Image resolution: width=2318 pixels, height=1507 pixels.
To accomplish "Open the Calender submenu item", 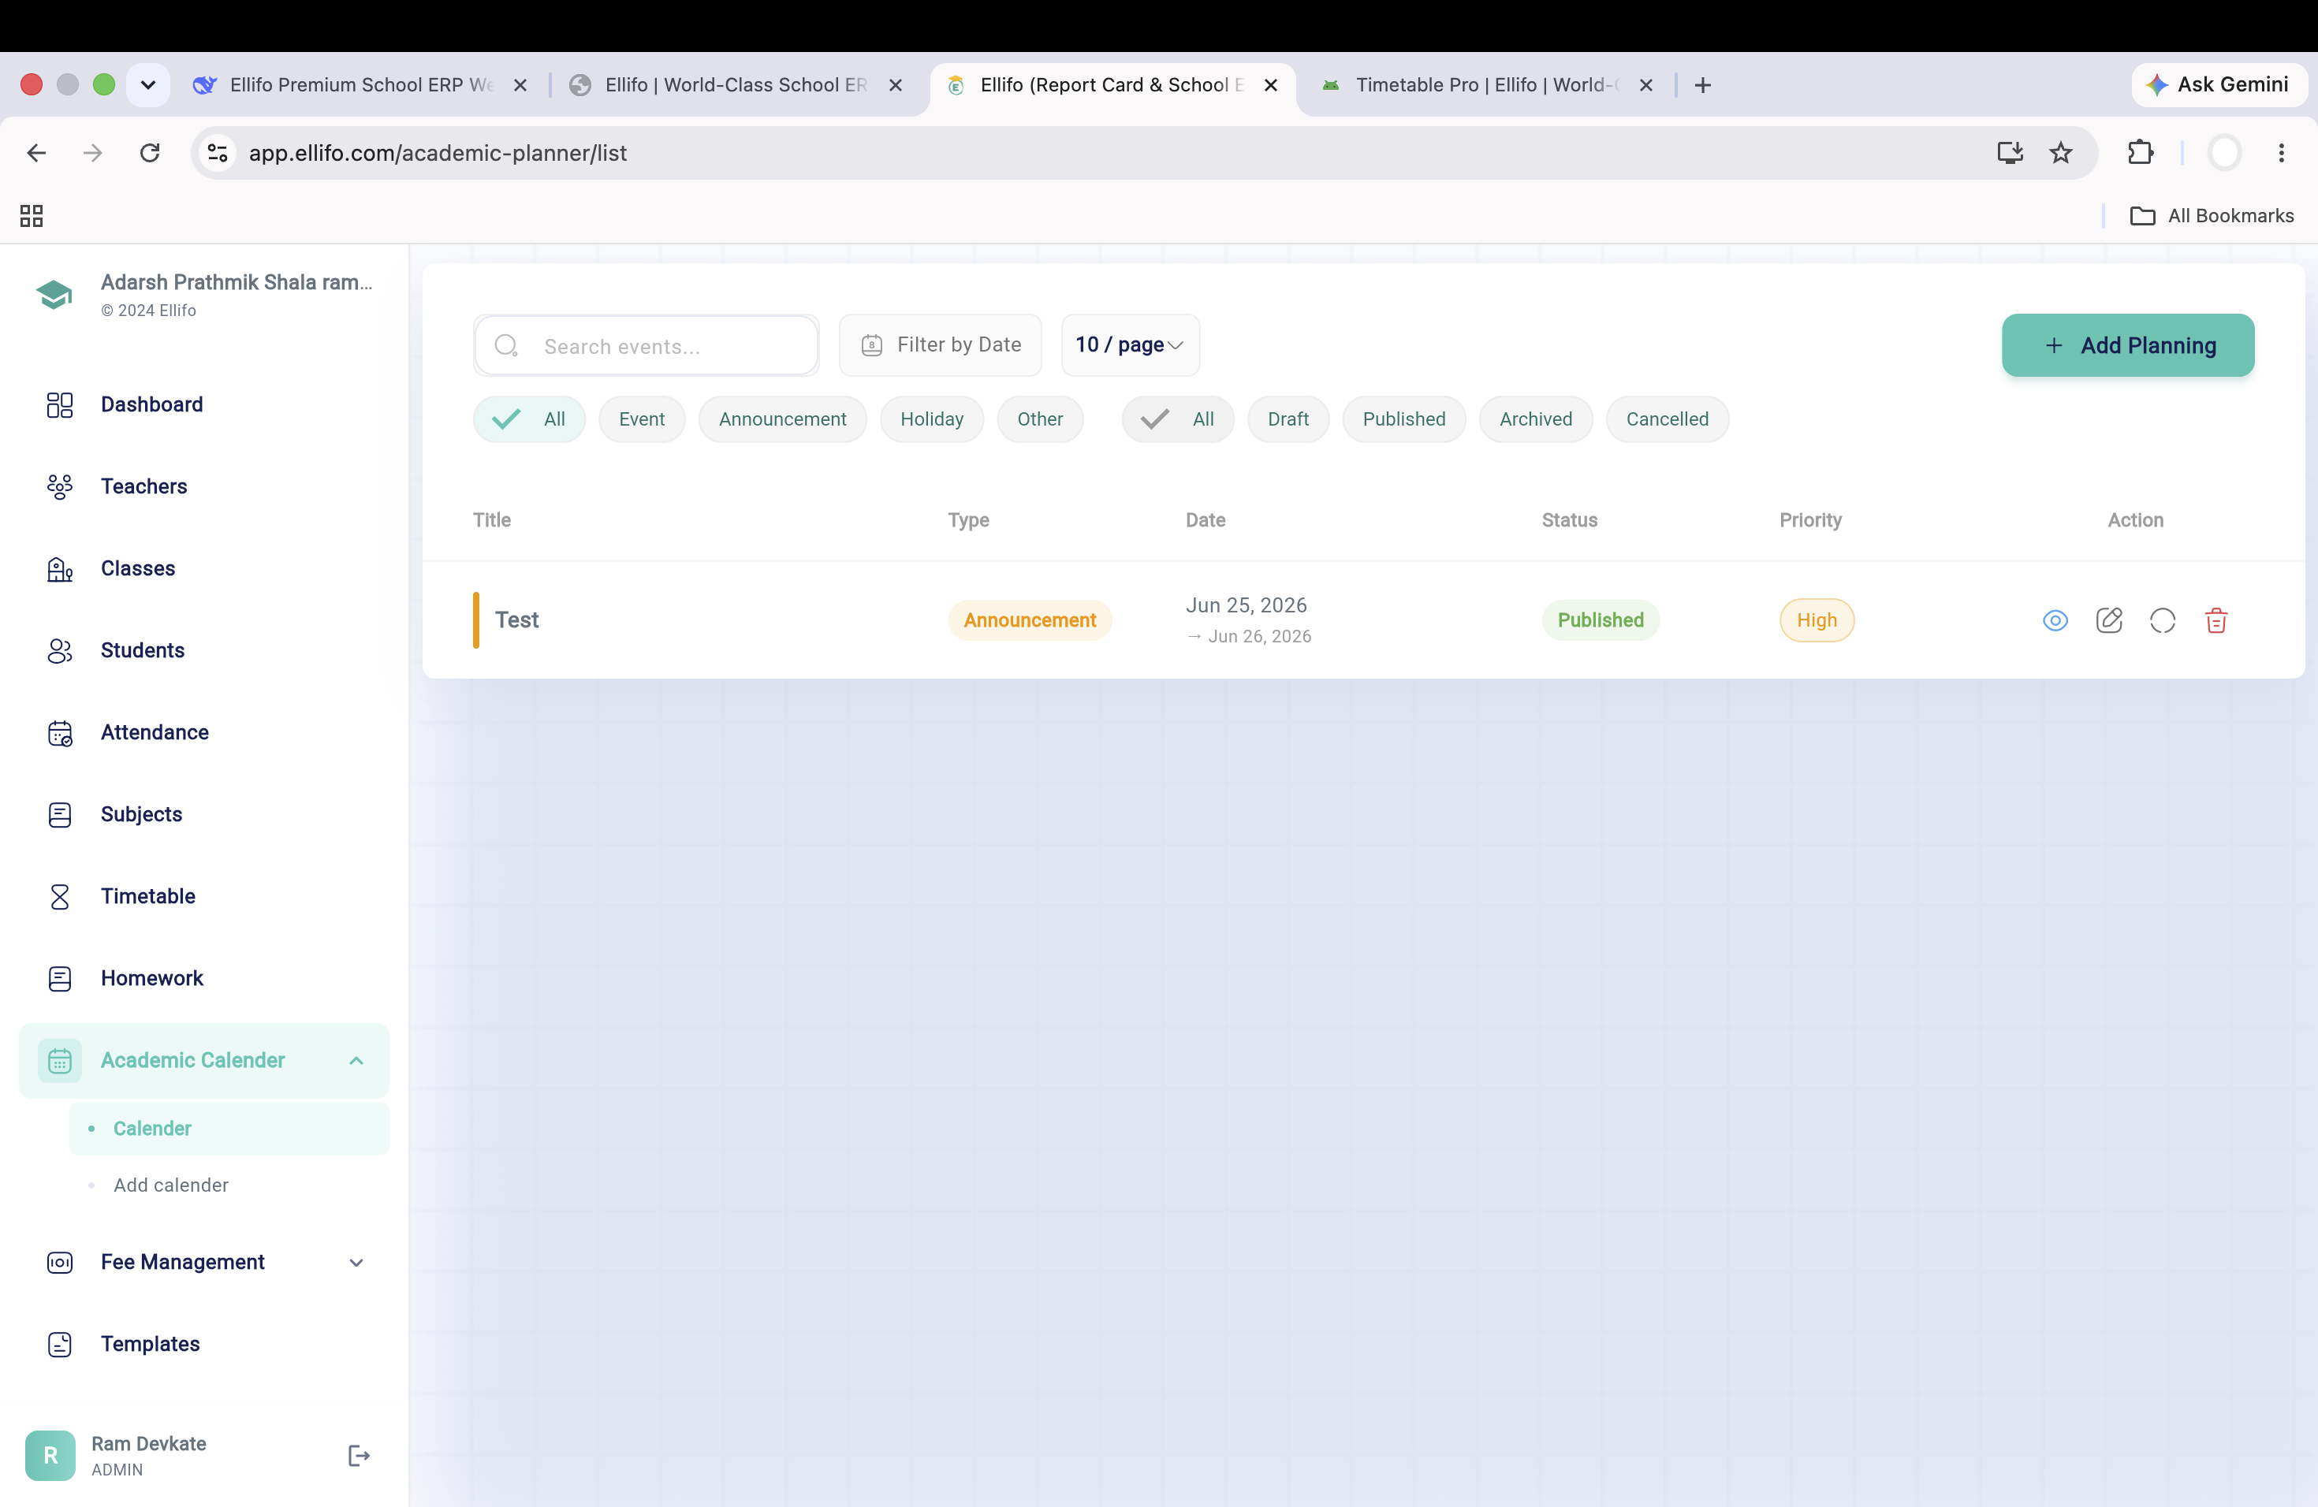I will pos(229,1129).
